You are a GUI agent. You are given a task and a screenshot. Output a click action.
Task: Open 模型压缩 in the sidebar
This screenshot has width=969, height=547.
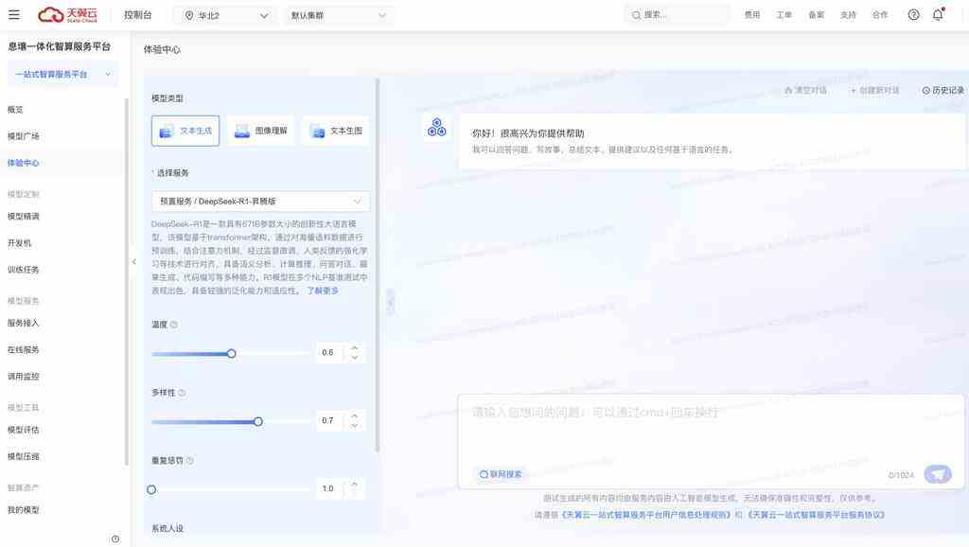[24, 456]
